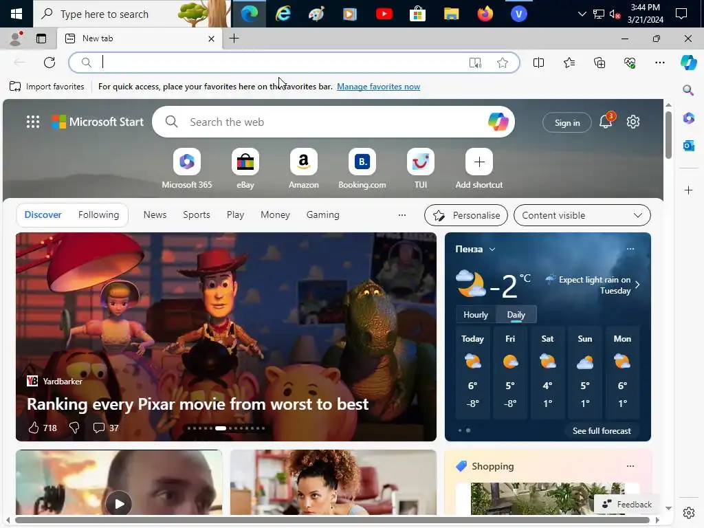This screenshot has height=528, width=704.
Task: Click the Sign in button
Action: 567,122
